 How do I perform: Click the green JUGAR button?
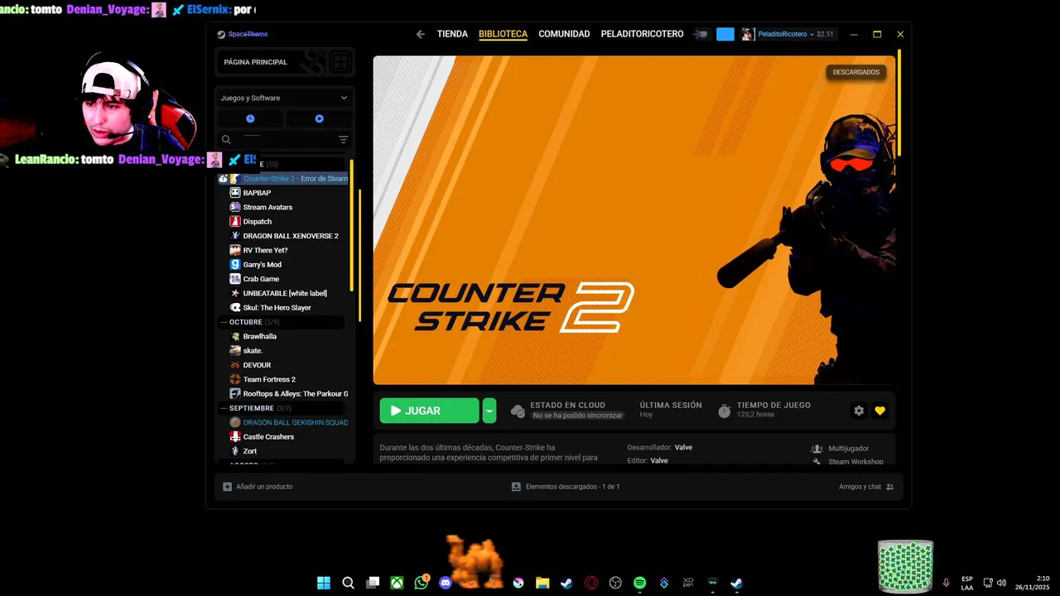pos(429,411)
